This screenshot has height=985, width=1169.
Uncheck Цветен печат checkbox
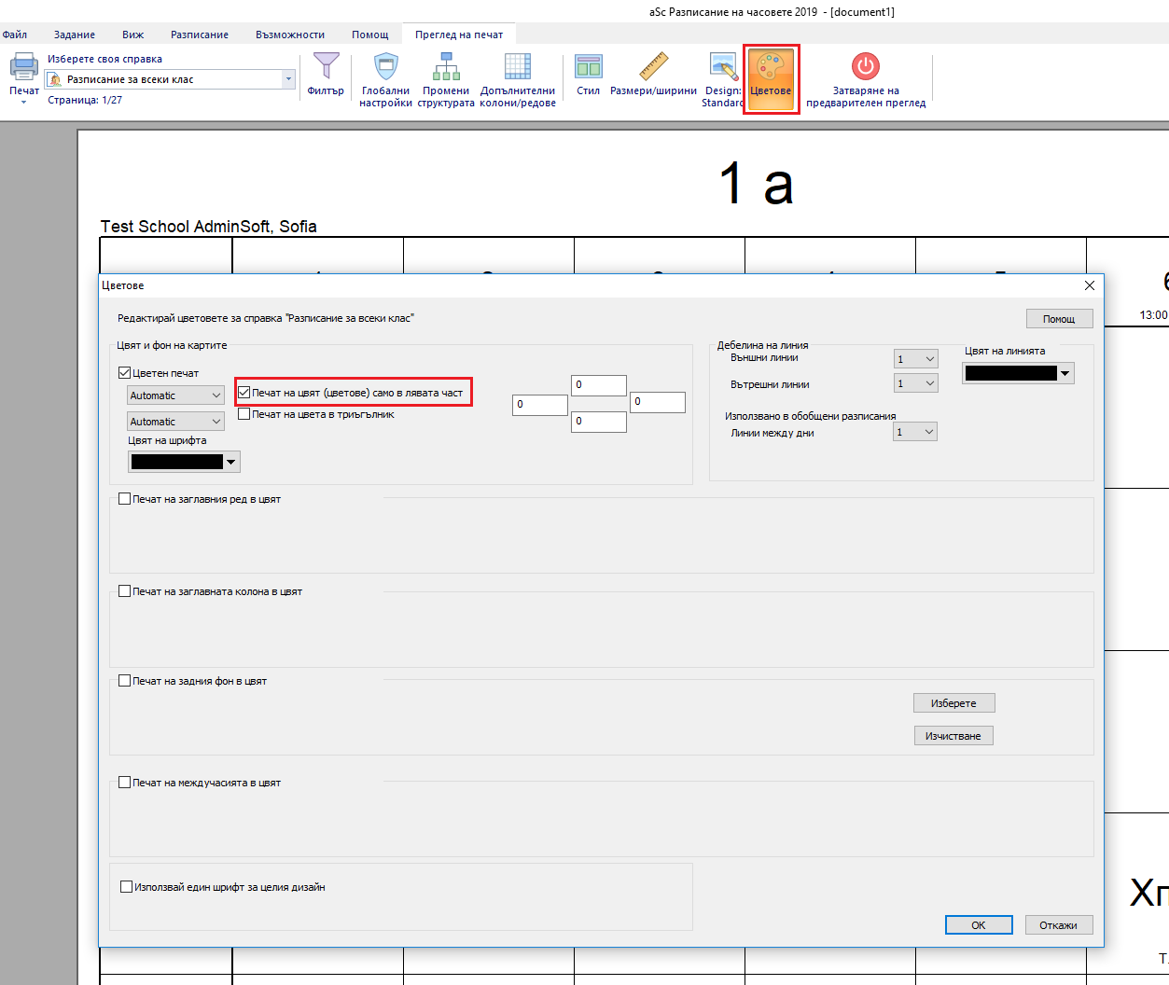125,373
